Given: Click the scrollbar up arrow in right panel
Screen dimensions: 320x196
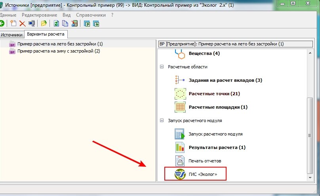Looking at the screenshot, I should pos(310,53).
